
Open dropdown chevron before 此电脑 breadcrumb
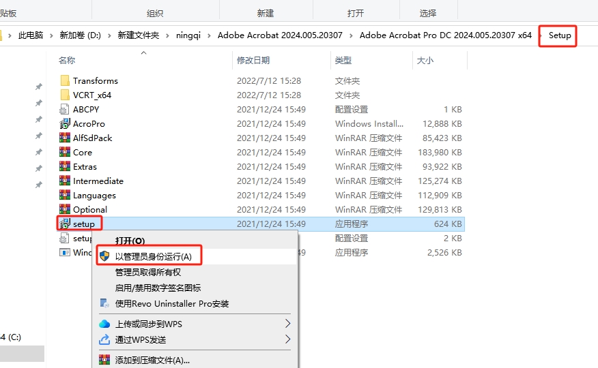(10, 35)
